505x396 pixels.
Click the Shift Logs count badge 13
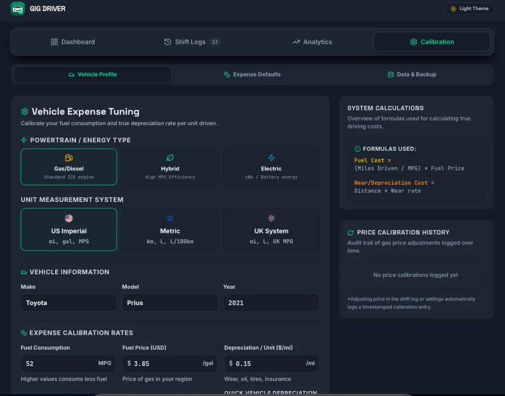point(215,42)
